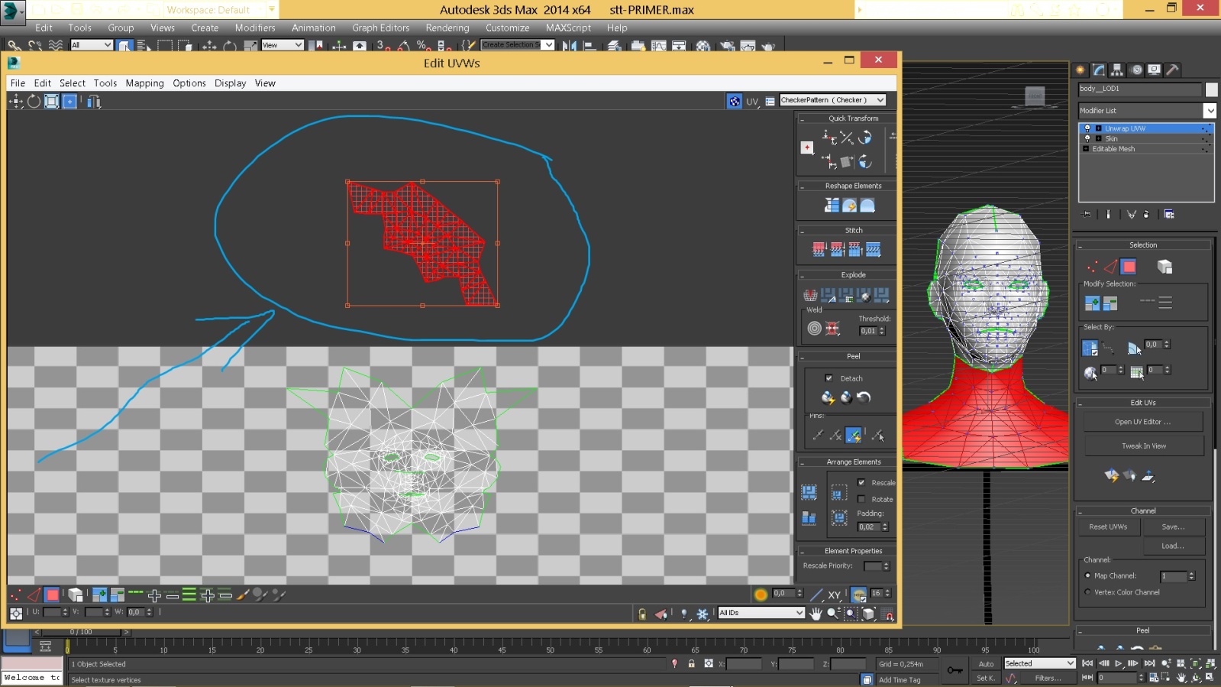Click the Save... button in Channel rollout

(x=1174, y=527)
